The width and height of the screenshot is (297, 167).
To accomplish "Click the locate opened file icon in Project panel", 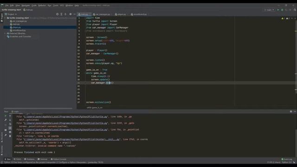I will (57, 14).
